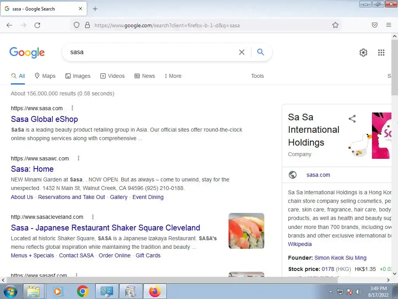This screenshot has height=299, width=398.
Task: Open Gift Cards sitelink
Action: click(x=148, y=255)
